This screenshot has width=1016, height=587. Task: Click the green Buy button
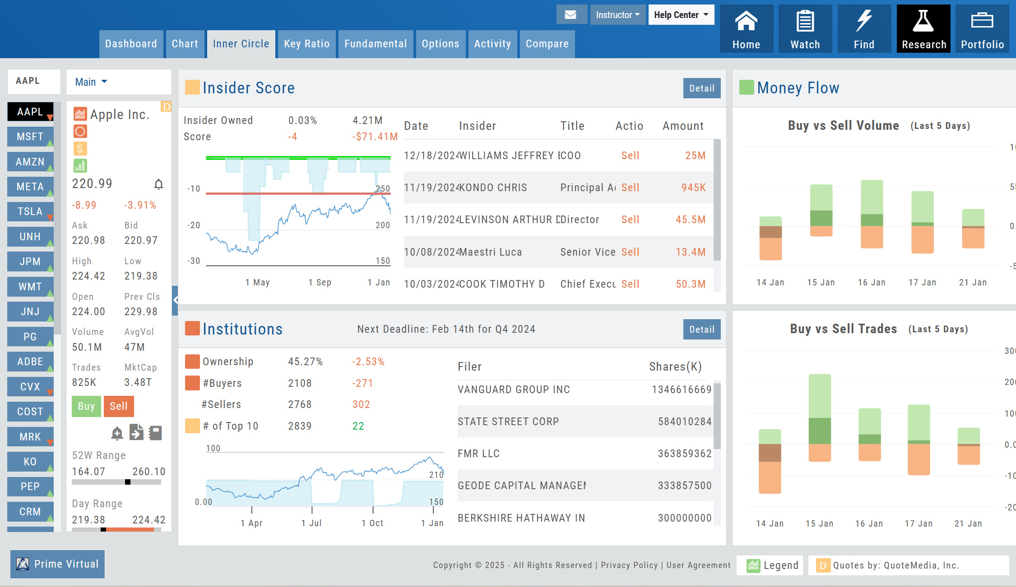tap(86, 406)
